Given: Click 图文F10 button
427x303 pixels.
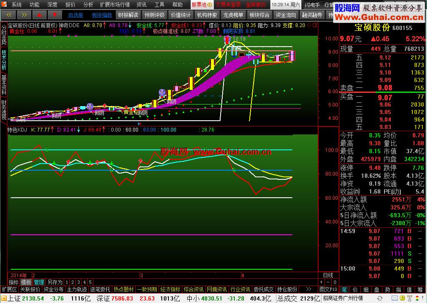Looking at the screenshot, I should [329, 289].
